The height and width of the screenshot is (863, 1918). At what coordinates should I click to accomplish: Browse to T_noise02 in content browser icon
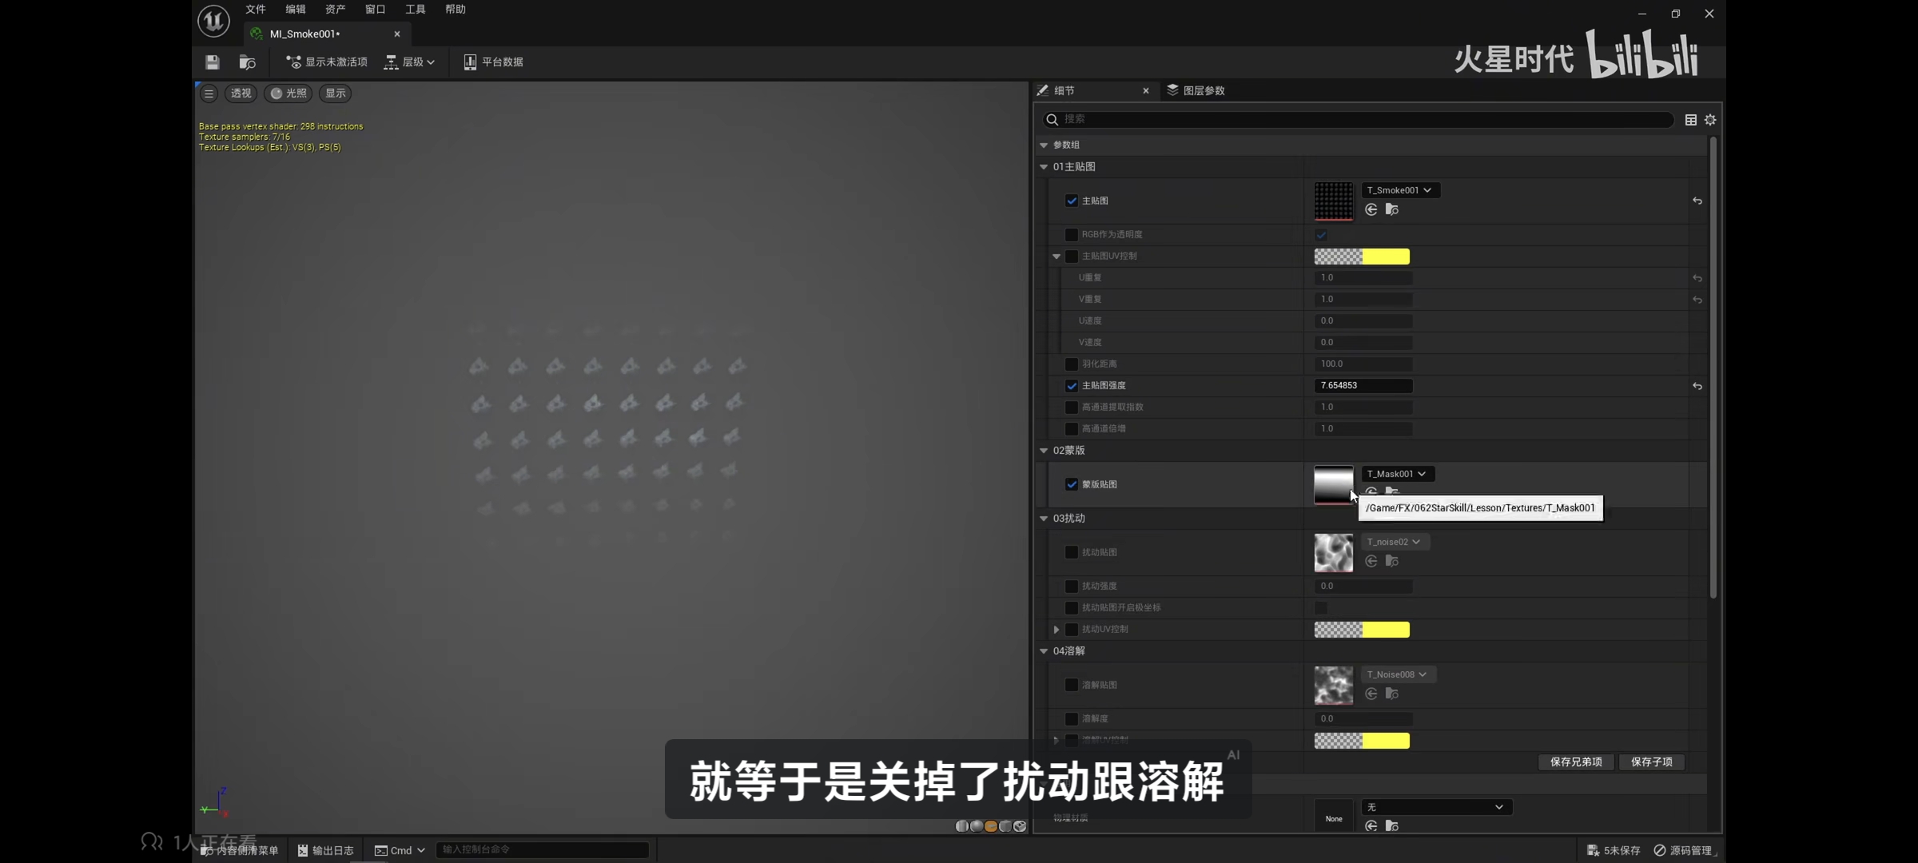click(1391, 561)
